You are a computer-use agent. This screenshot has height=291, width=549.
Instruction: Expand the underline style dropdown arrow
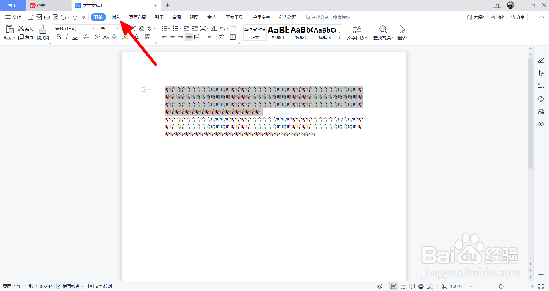(80, 37)
